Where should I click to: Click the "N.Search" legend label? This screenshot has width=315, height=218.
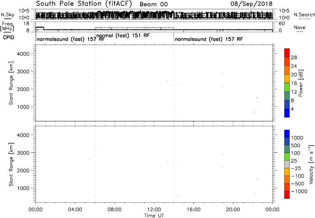[304, 15]
